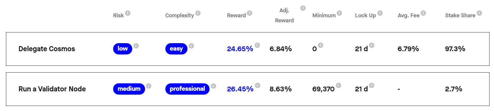Click info icon beside Avg. Fee header
494x111 pixels.
[423, 13]
